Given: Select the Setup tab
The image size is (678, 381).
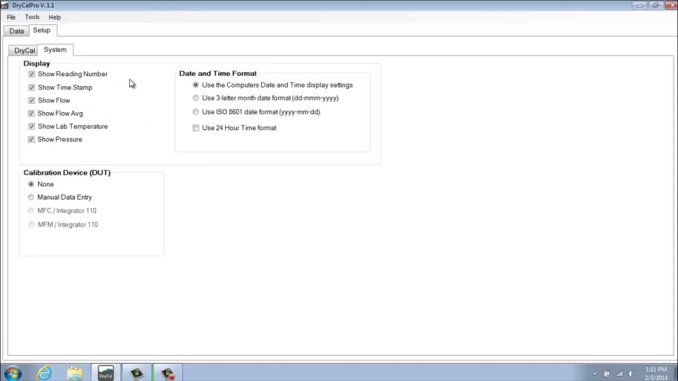Looking at the screenshot, I should tap(42, 30).
